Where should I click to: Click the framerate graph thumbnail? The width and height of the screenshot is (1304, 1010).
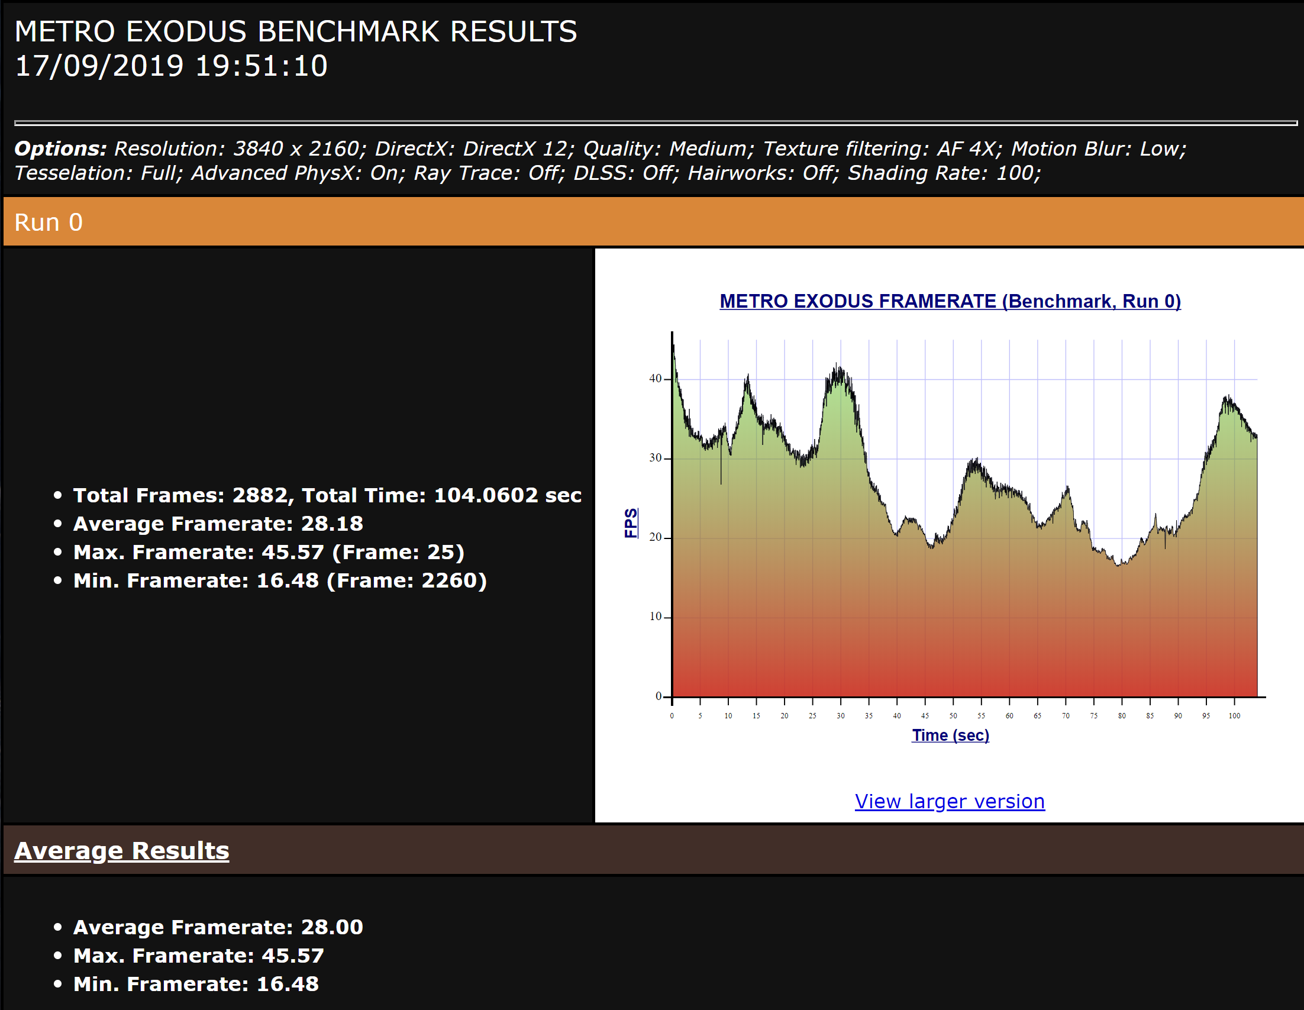pos(950,519)
